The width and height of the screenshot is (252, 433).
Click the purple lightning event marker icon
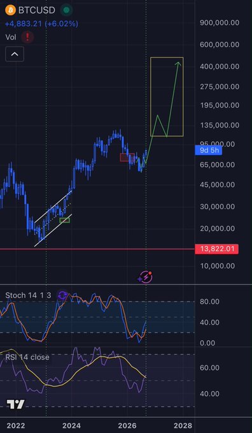145,277
